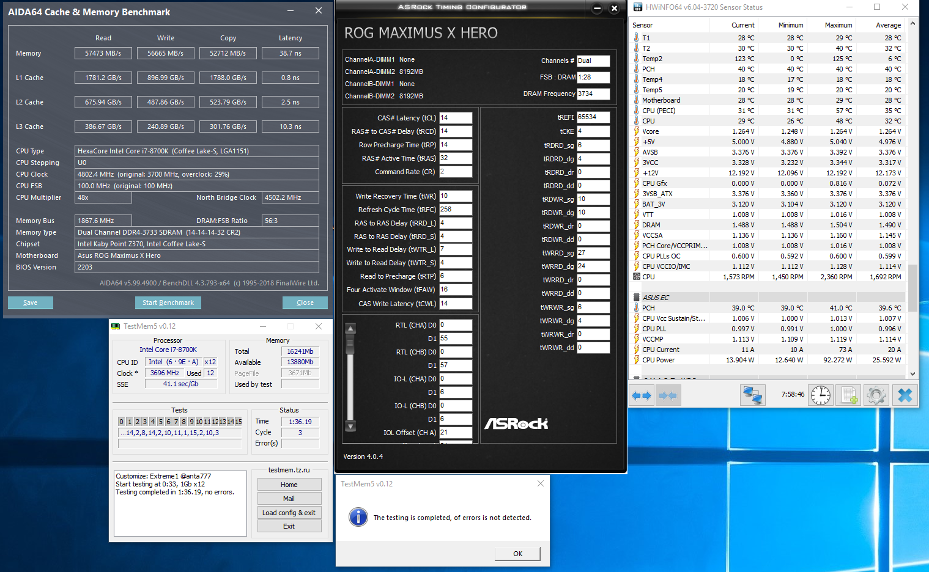Click the fan icon beside CPU RPM row
The width and height of the screenshot is (929, 572).
(637, 277)
